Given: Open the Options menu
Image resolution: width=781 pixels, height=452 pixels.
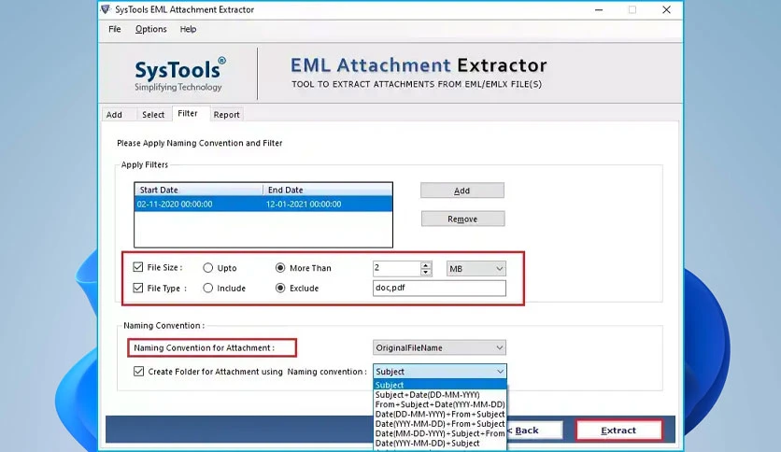Looking at the screenshot, I should 151,29.
